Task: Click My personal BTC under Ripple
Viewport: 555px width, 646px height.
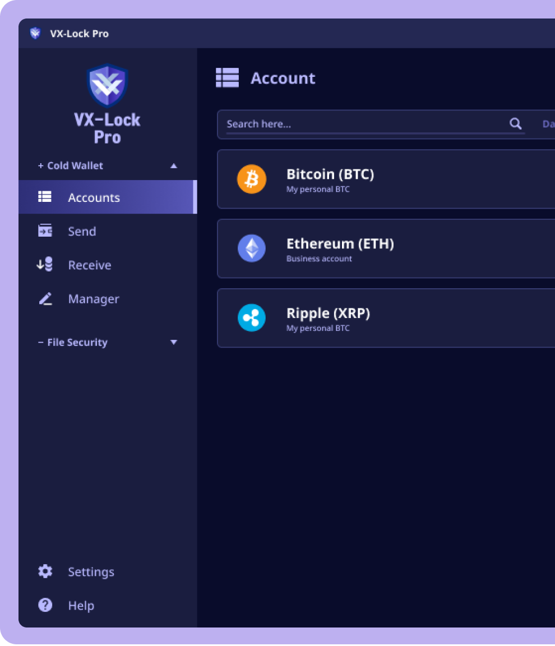Action: [318, 328]
